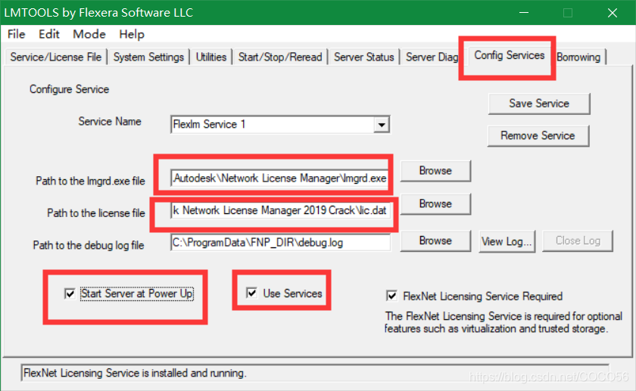Toggle the Use Services checkbox
This screenshot has height=391, width=636.
click(252, 293)
